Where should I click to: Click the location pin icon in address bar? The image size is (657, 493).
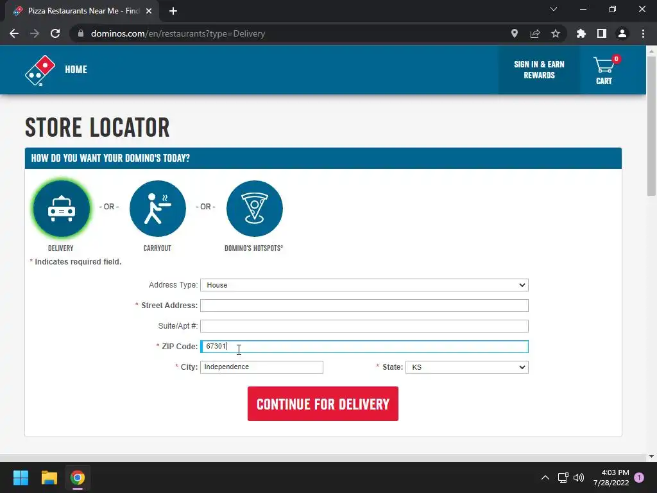(514, 33)
